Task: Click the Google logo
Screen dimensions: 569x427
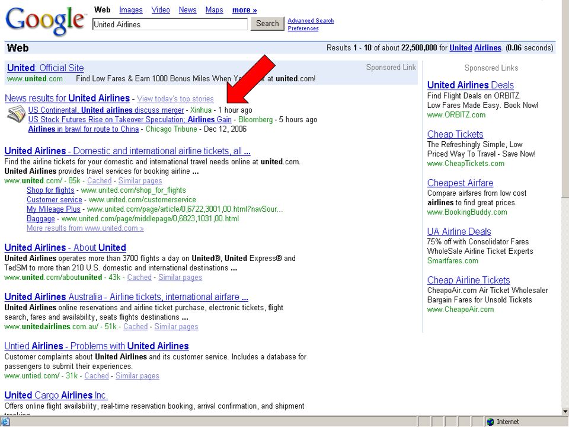Action: 45,21
